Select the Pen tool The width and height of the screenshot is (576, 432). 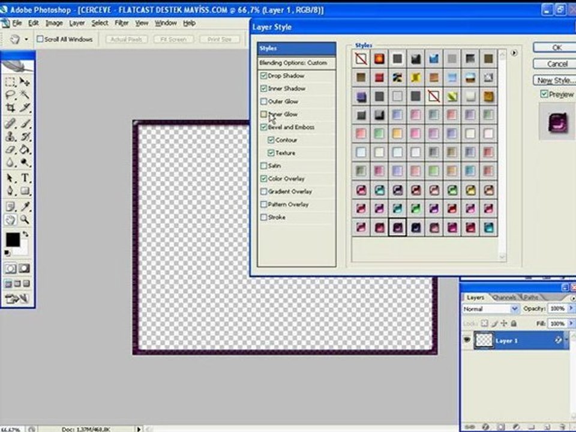click(x=10, y=191)
